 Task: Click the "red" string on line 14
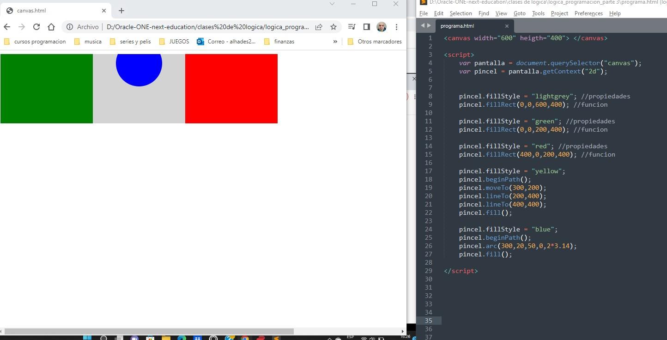[541, 146]
